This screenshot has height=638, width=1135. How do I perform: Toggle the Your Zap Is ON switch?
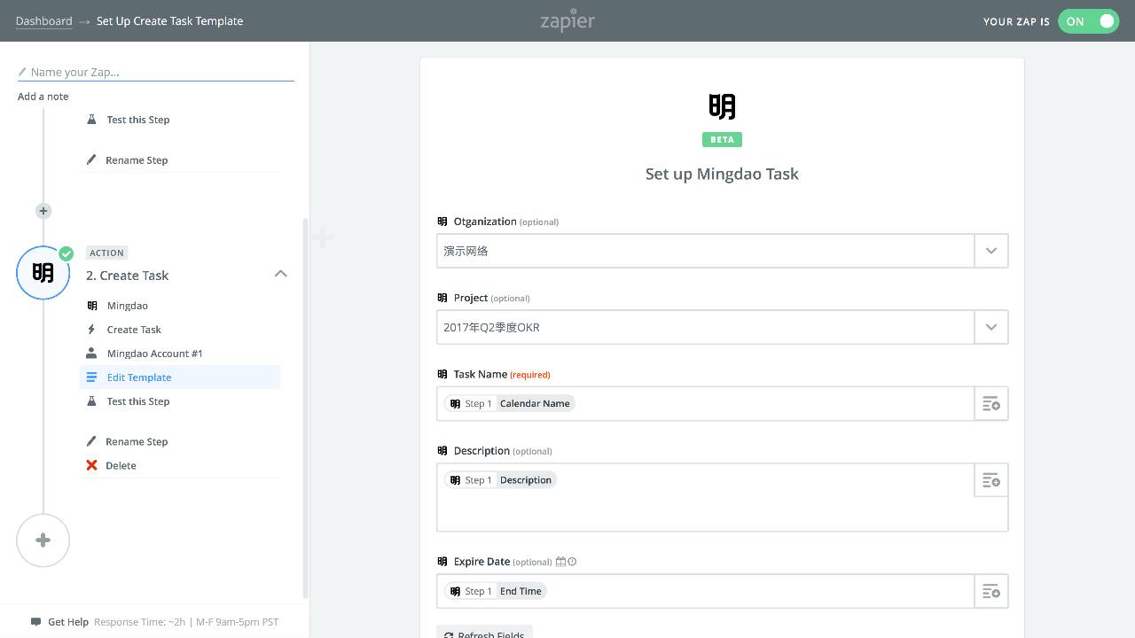click(x=1088, y=21)
